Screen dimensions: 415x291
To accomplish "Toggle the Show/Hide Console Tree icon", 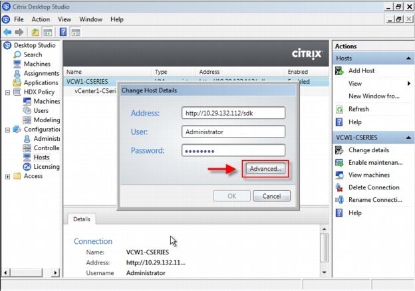I will pos(48,33).
